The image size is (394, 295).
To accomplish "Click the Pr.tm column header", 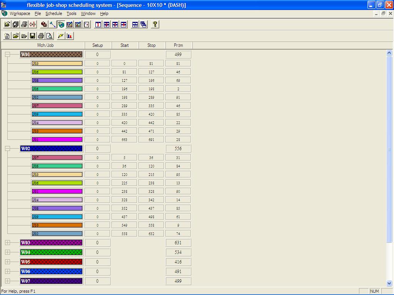I will click(x=179, y=45).
